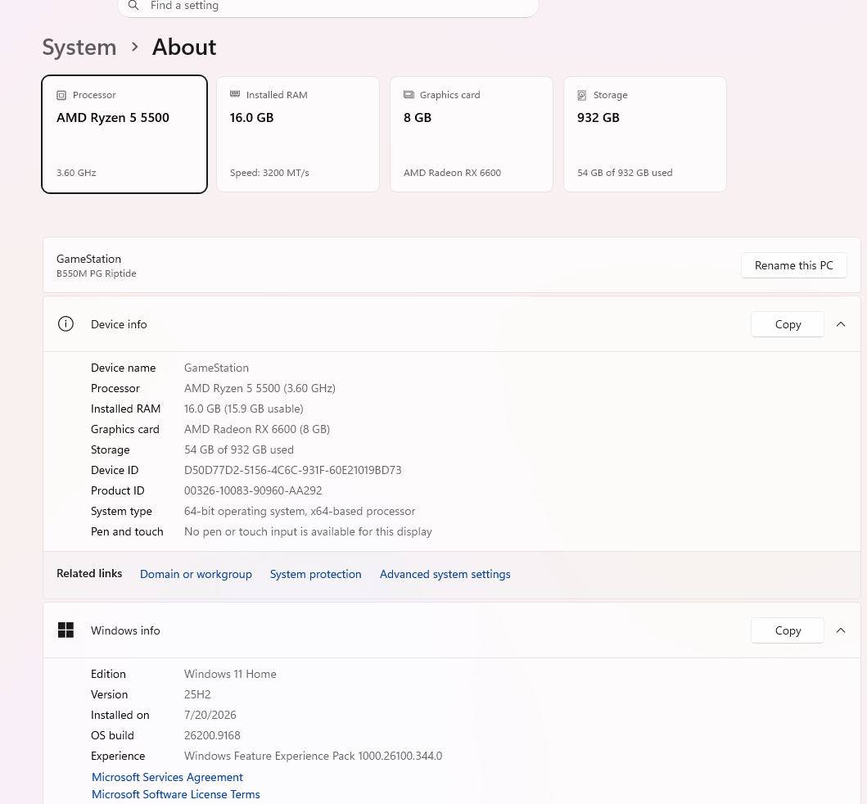867x804 pixels.
Task: Collapse the Device info section
Action: click(x=841, y=324)
